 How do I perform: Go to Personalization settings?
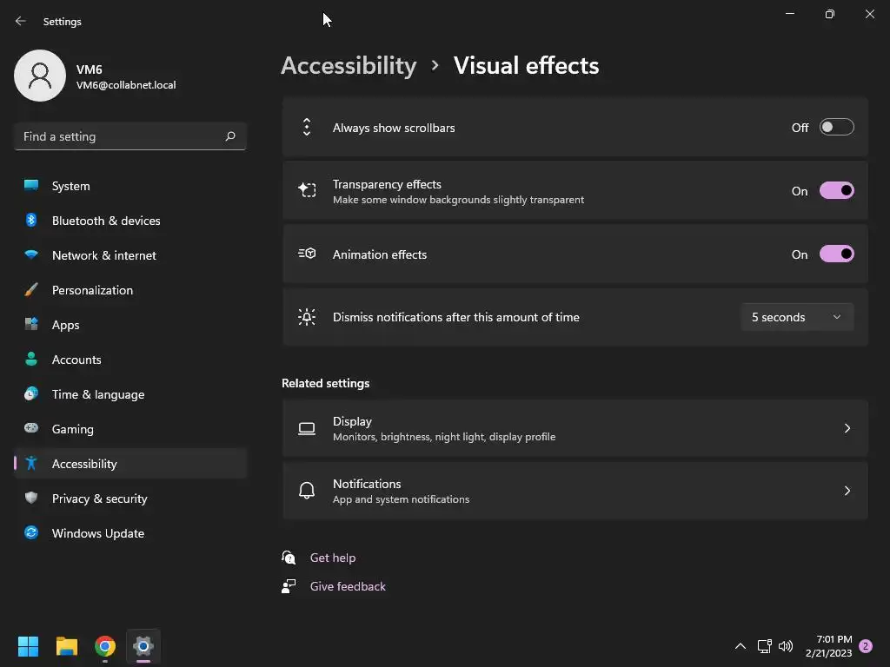pos(92,290)
